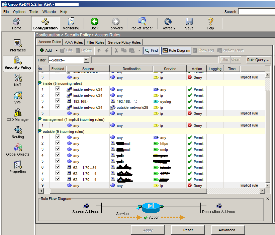Uncheck Enabled for outside smtp rule
275x235 pixels.
58,149
